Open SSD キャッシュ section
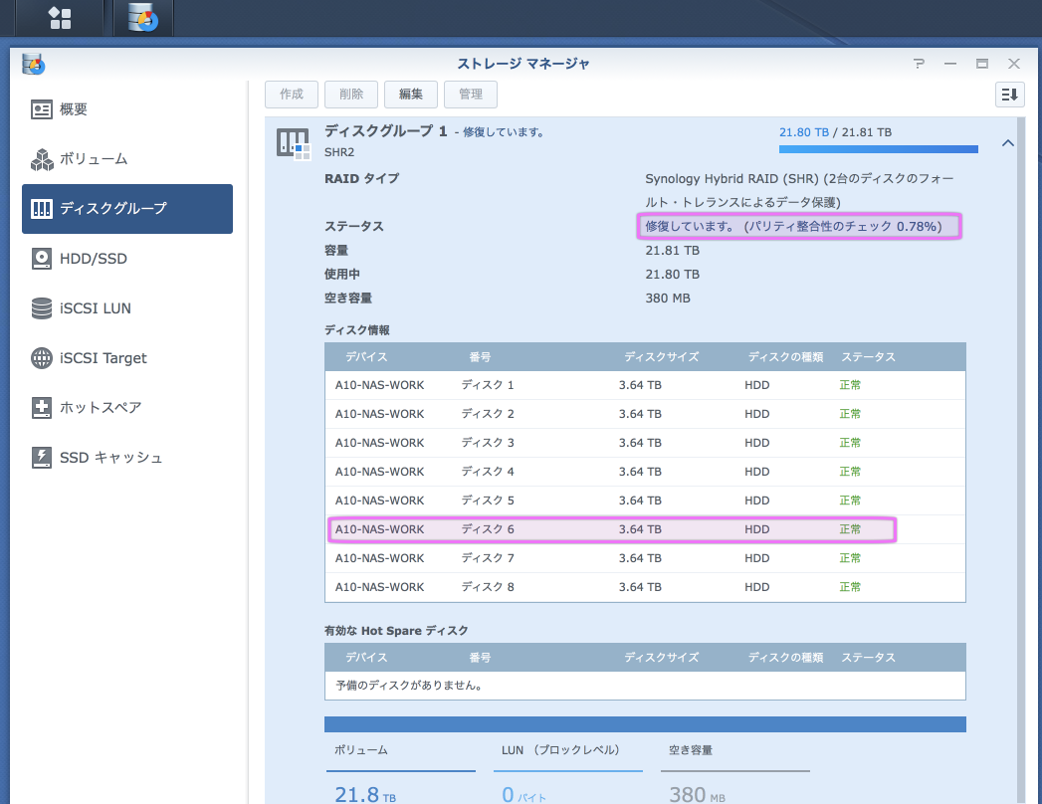Viewport: 1042px width, 804px height. coord(110,458)
